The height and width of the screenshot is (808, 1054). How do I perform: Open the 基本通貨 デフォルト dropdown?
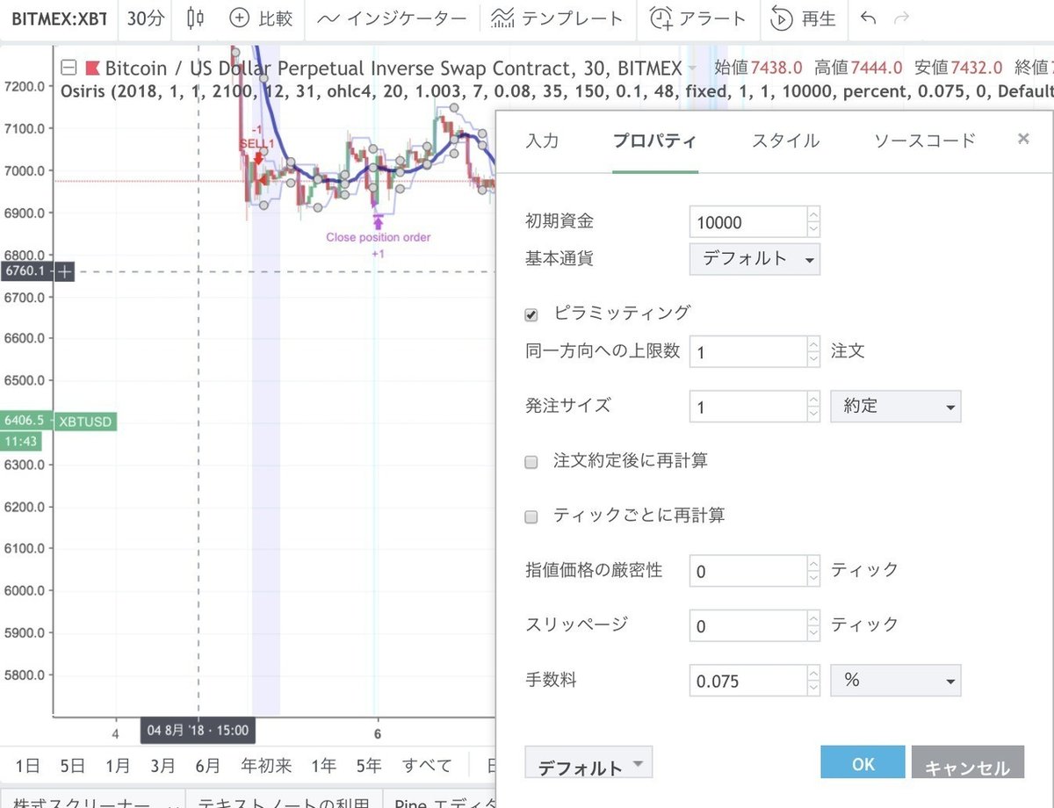(754, 259)
